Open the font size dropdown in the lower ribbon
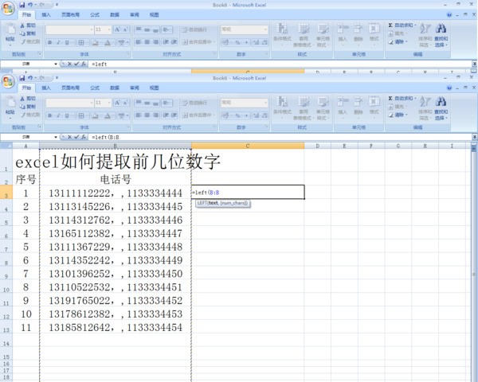The width and height of the screenshot is (478, 382). tap(109, 103)
